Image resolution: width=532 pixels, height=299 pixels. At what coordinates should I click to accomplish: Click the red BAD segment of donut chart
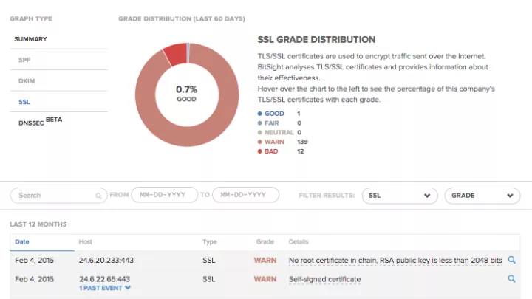(x=175, y=52)
